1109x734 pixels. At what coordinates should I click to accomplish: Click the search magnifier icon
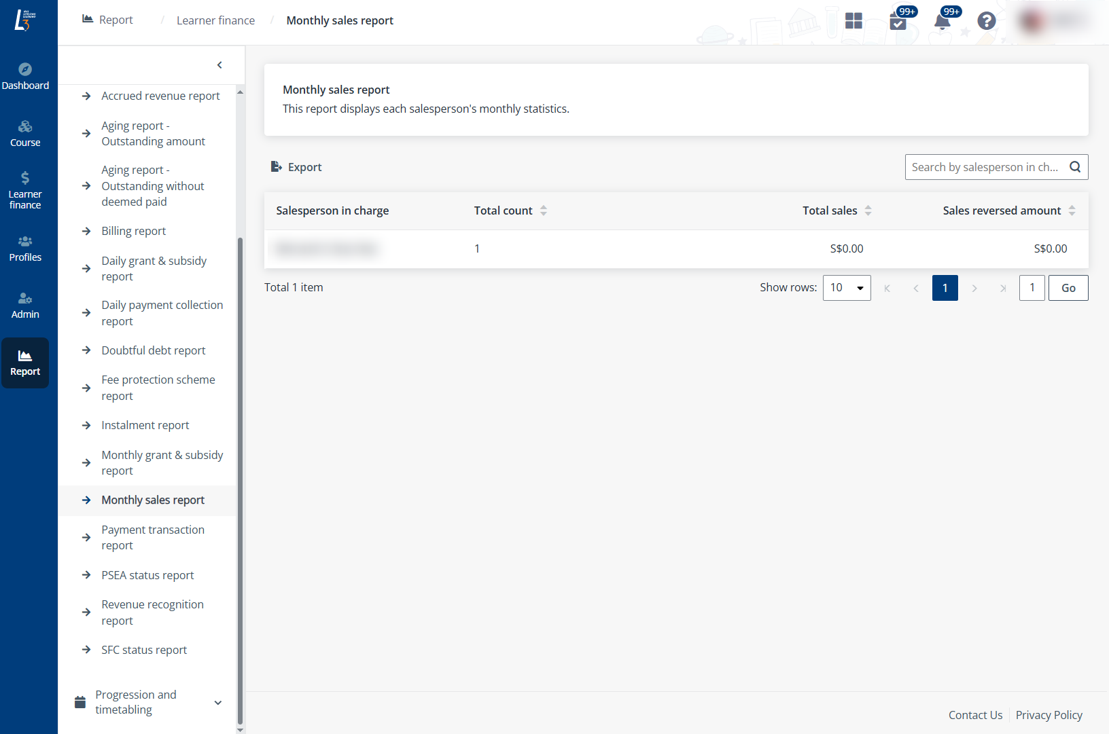1075,167
